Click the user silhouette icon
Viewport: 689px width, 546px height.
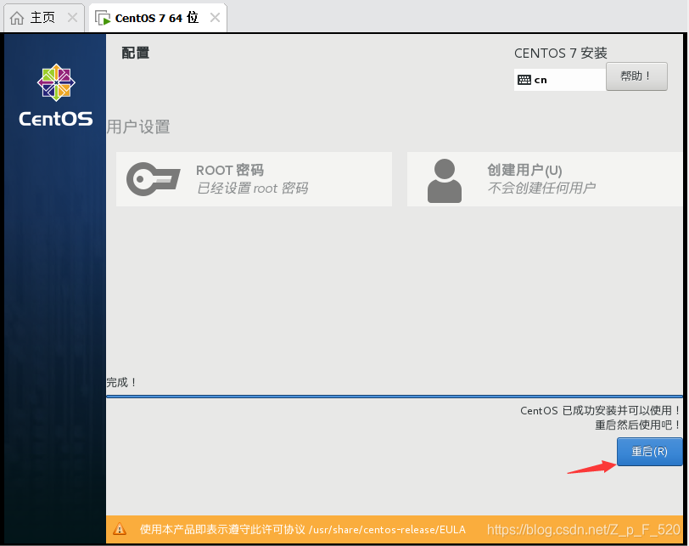[x=445, y=181]
